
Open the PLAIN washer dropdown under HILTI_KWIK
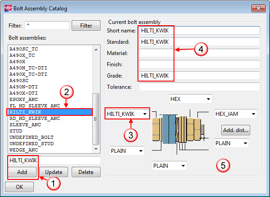tap(127, 151)
